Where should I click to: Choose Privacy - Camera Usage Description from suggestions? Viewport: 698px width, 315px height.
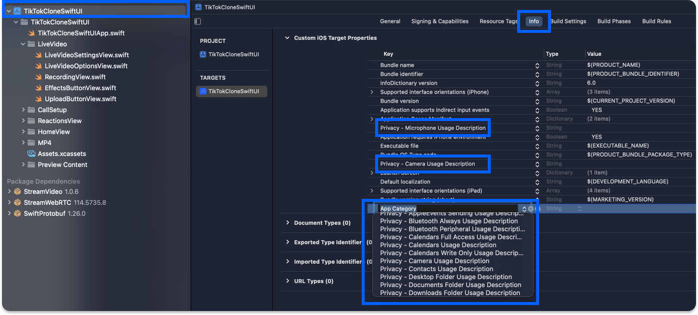(434, 261)
